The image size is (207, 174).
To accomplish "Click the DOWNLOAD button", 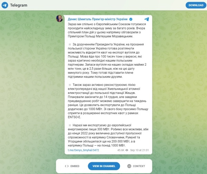I will (196, 5).
